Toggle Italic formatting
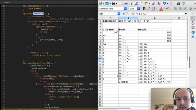 tap(149, 9)
